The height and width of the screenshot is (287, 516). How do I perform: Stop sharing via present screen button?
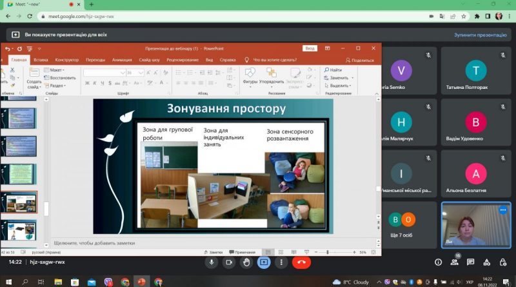(264, 262)
